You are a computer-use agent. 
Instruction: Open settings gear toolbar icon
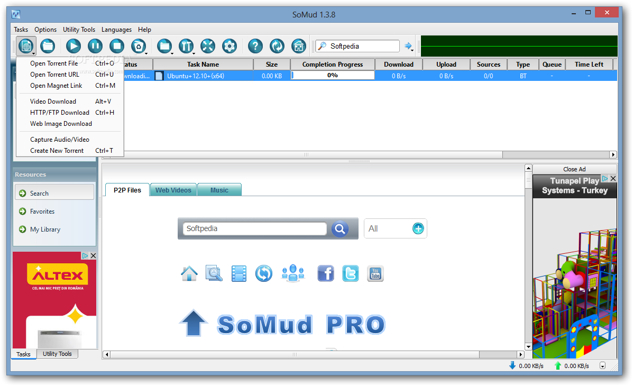(230, 46)
